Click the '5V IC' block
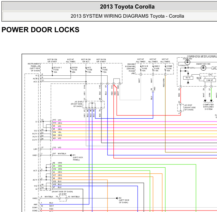The image size is (217, 212). 188,78
